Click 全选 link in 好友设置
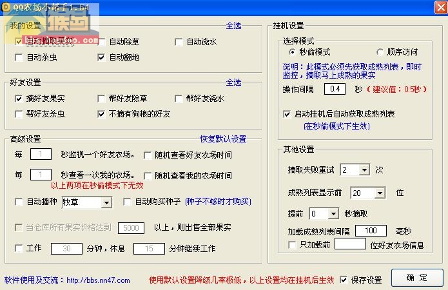The image size is (448, 290). coord(233,82)
